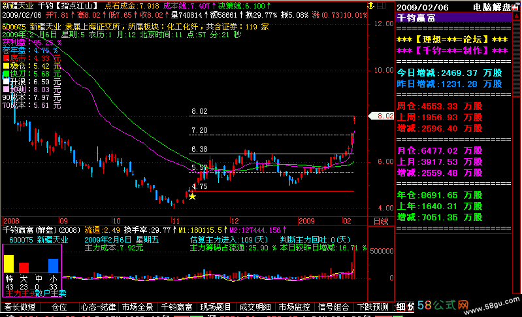Click the yellow anchor icon above the chart

(371, 5)
